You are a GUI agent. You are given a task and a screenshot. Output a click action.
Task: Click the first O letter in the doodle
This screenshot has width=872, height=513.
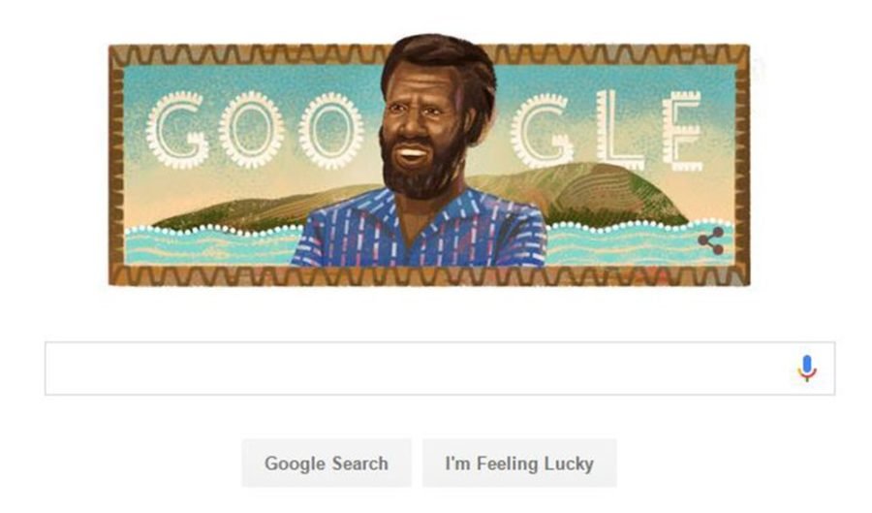pyautogui.click(x=251, y=130)
